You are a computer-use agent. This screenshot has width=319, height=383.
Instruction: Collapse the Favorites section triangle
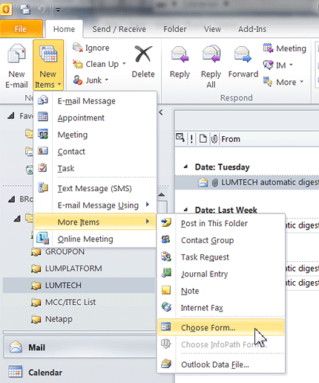pyautogui.click(x=11, y=116)
